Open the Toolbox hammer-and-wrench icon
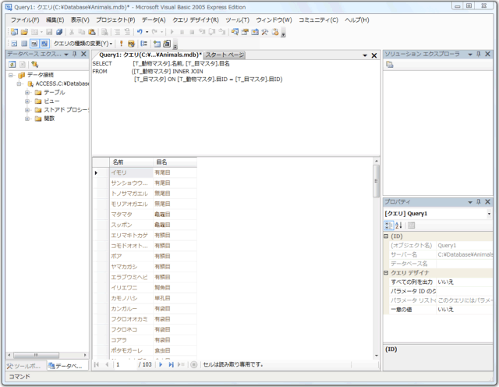This screenshot has width=499, height=387. pyautogui.click(x=265, y=32)
